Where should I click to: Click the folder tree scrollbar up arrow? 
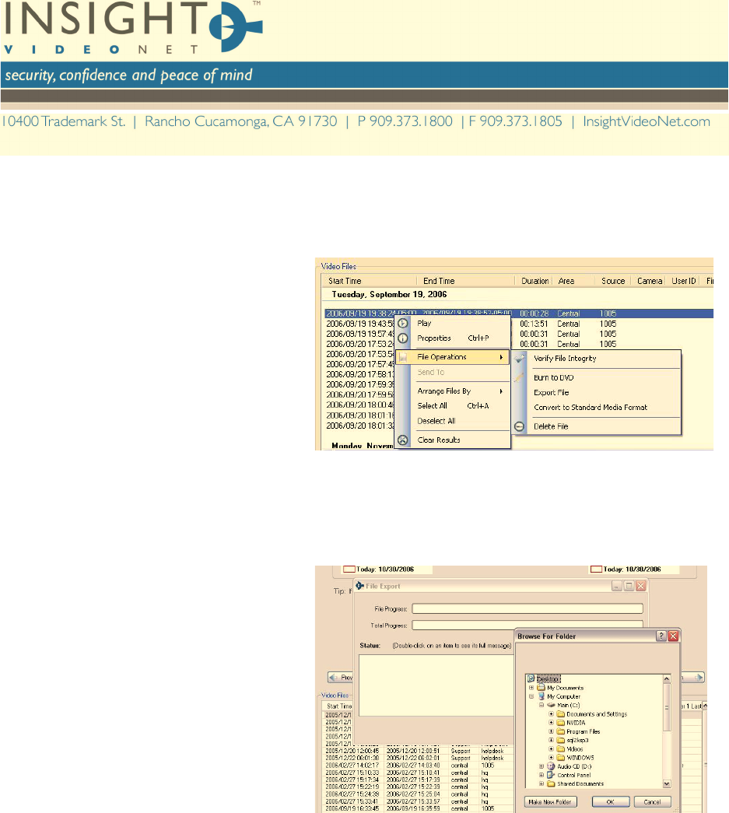tap(667, 678)
